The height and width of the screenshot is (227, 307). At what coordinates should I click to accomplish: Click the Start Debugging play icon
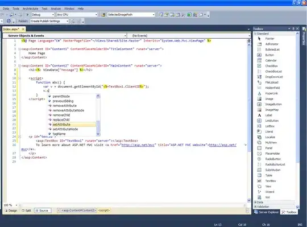point(27,15)
